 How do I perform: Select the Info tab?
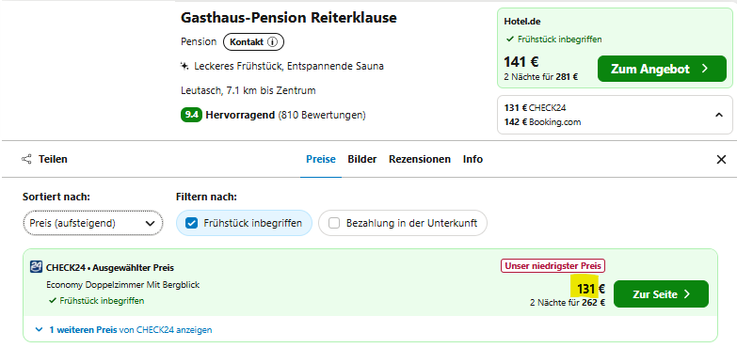[x=473, y=159]
